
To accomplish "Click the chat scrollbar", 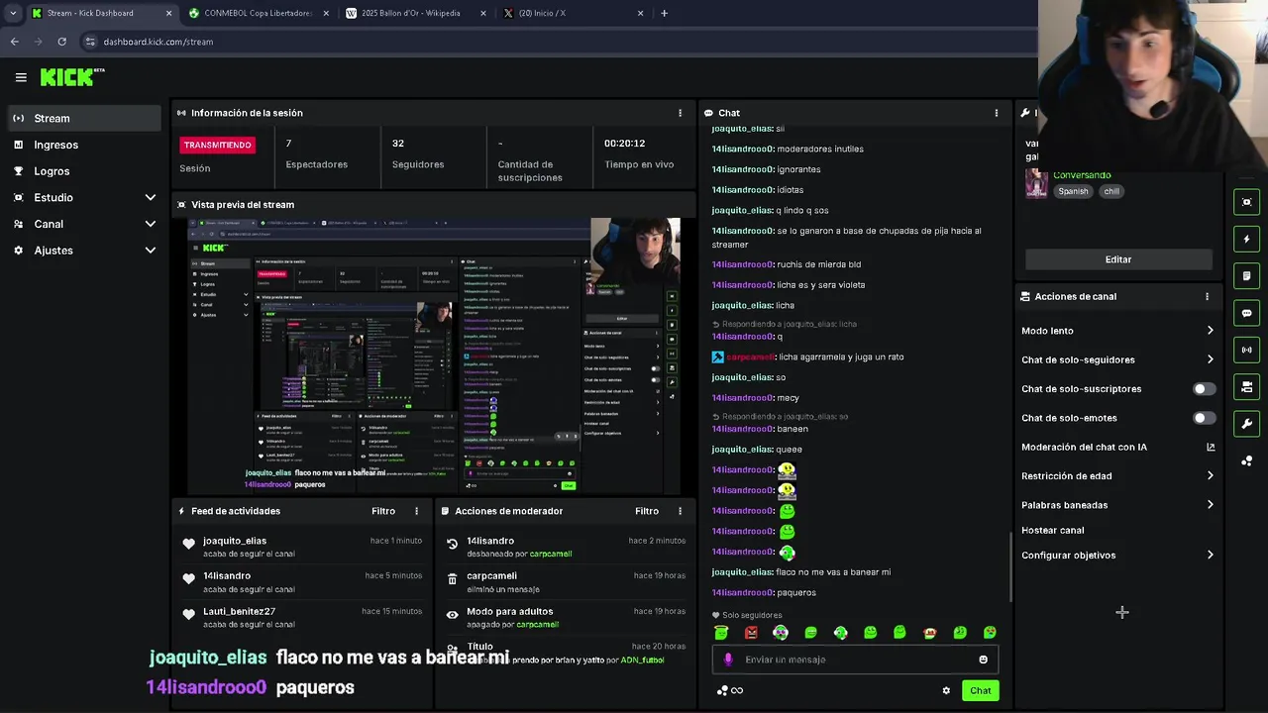I will click(x=1010, y=565).
